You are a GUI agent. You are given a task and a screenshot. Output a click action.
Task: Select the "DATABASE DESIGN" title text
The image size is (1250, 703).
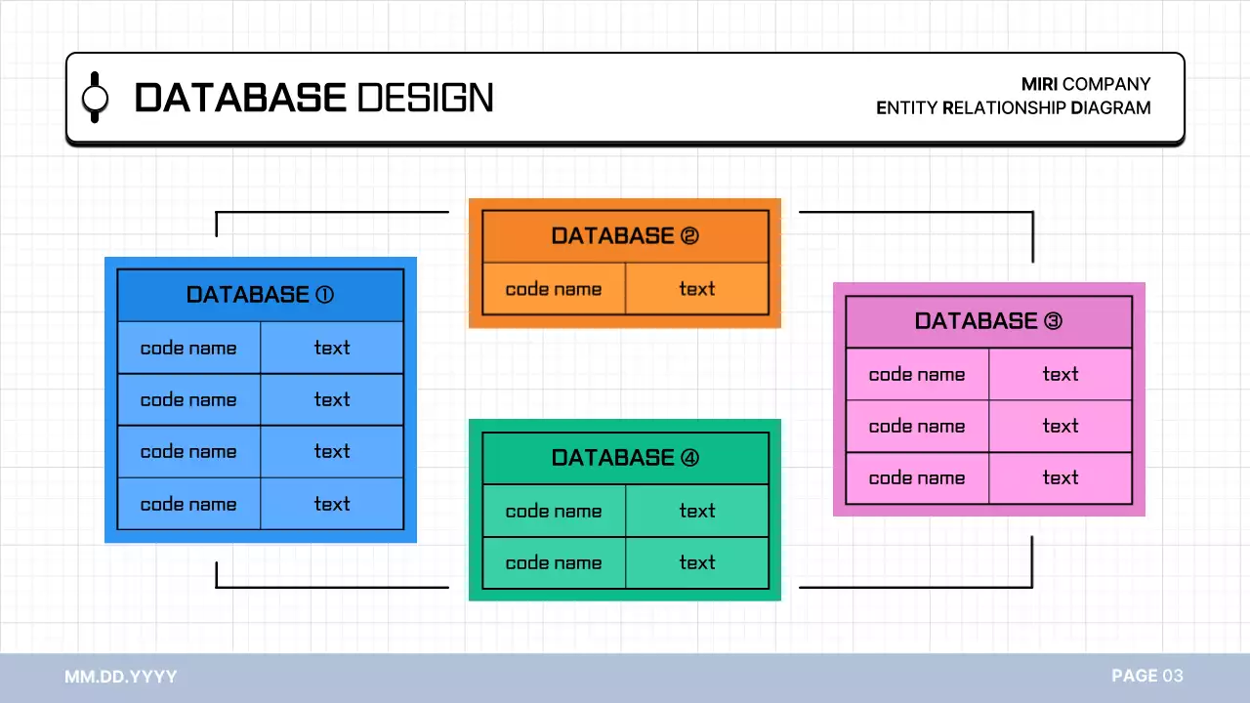[x=313, y=98]
